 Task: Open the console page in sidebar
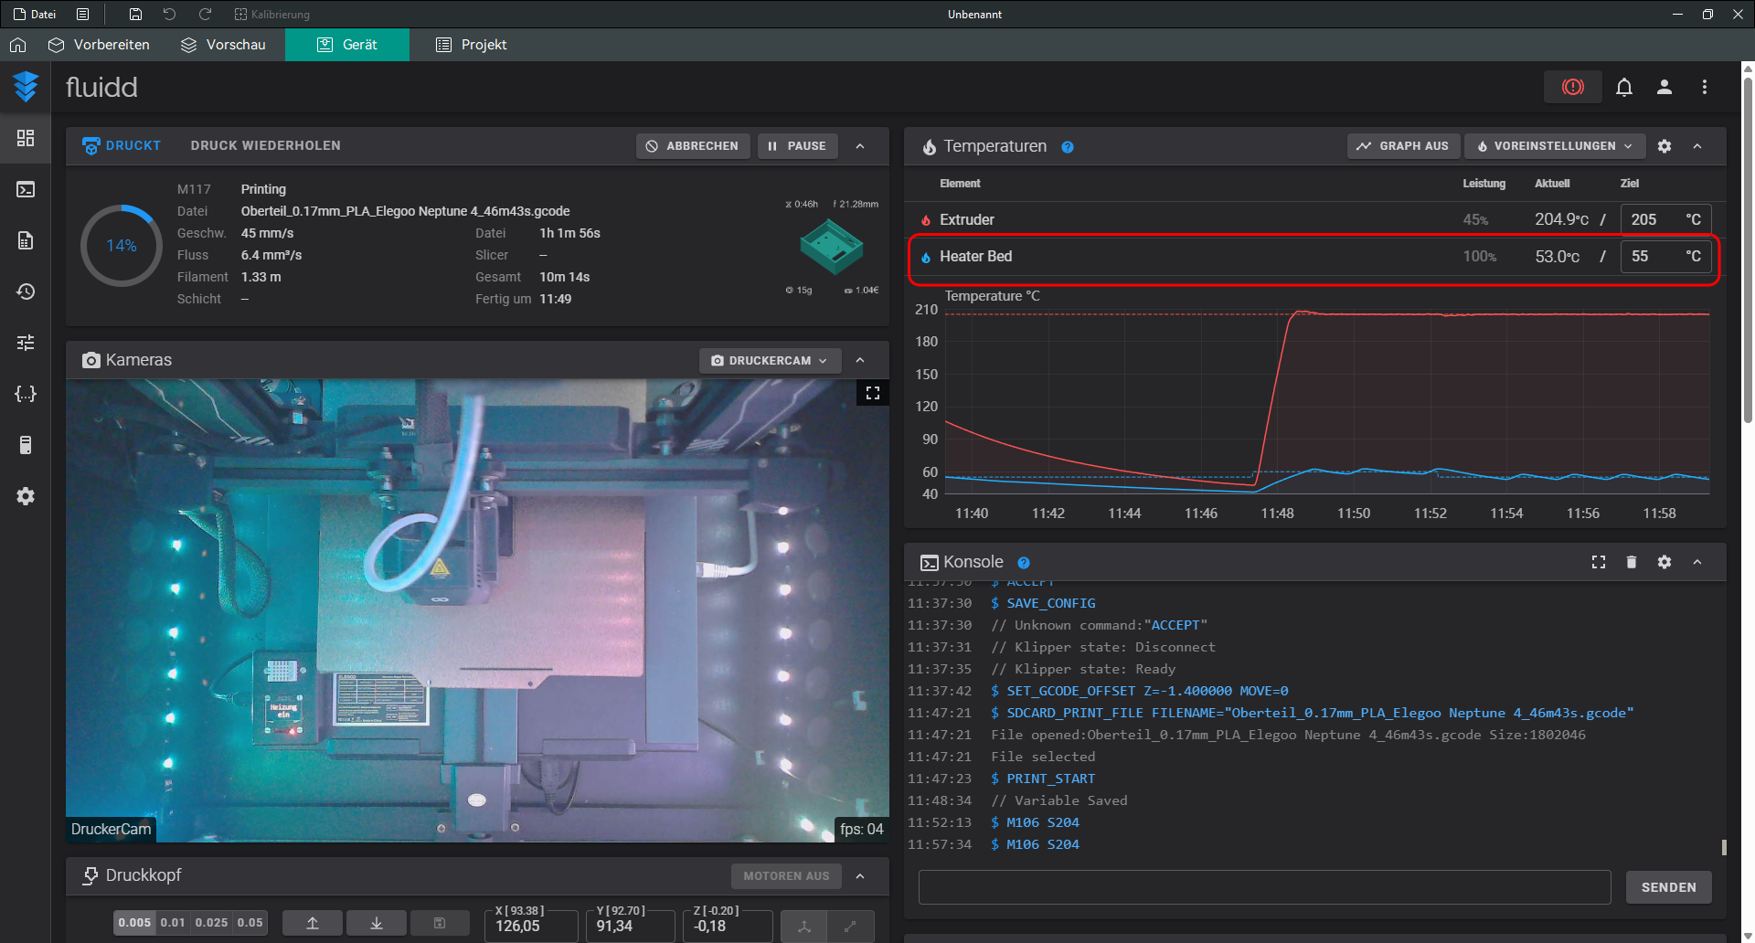[x=26, y=189]
